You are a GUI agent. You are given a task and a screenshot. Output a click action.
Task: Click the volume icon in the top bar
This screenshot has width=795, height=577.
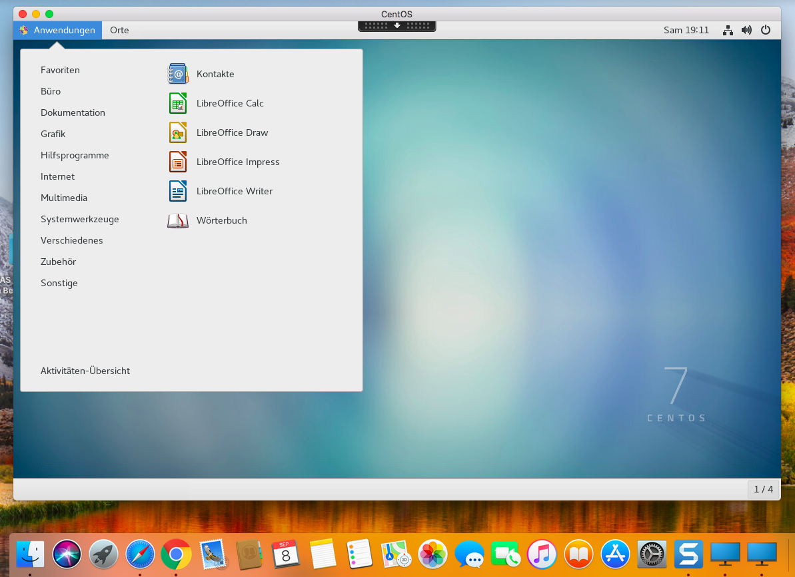(x=746, y=30)
